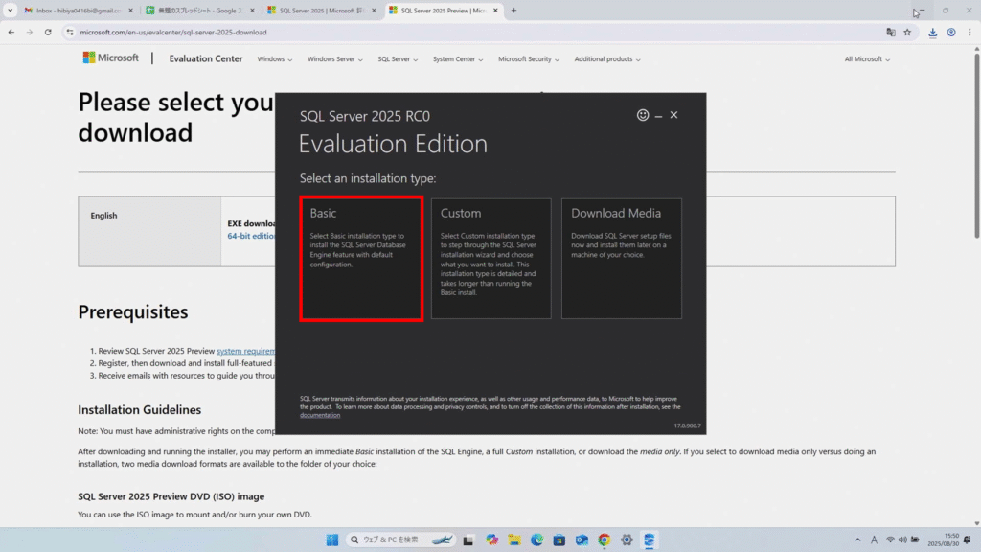The height and width of the screenshot is (552, 981).
Task: Expand the Microsoft Security menu
Action: coord(529,58)
